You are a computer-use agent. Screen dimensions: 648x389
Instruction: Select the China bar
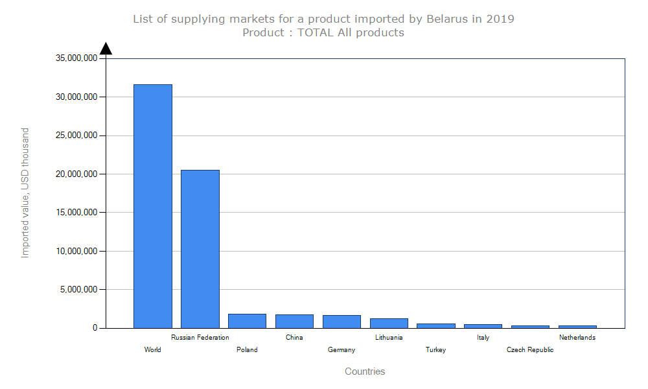click(x=294, y=321)
